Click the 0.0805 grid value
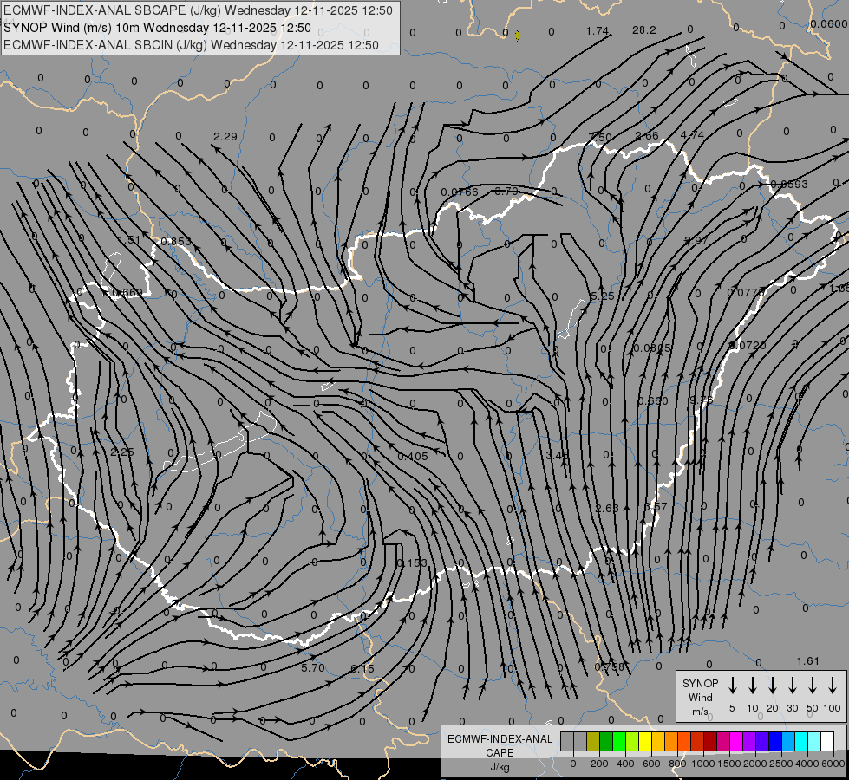This screenshot has height=780, width=849. pos(652,348)
